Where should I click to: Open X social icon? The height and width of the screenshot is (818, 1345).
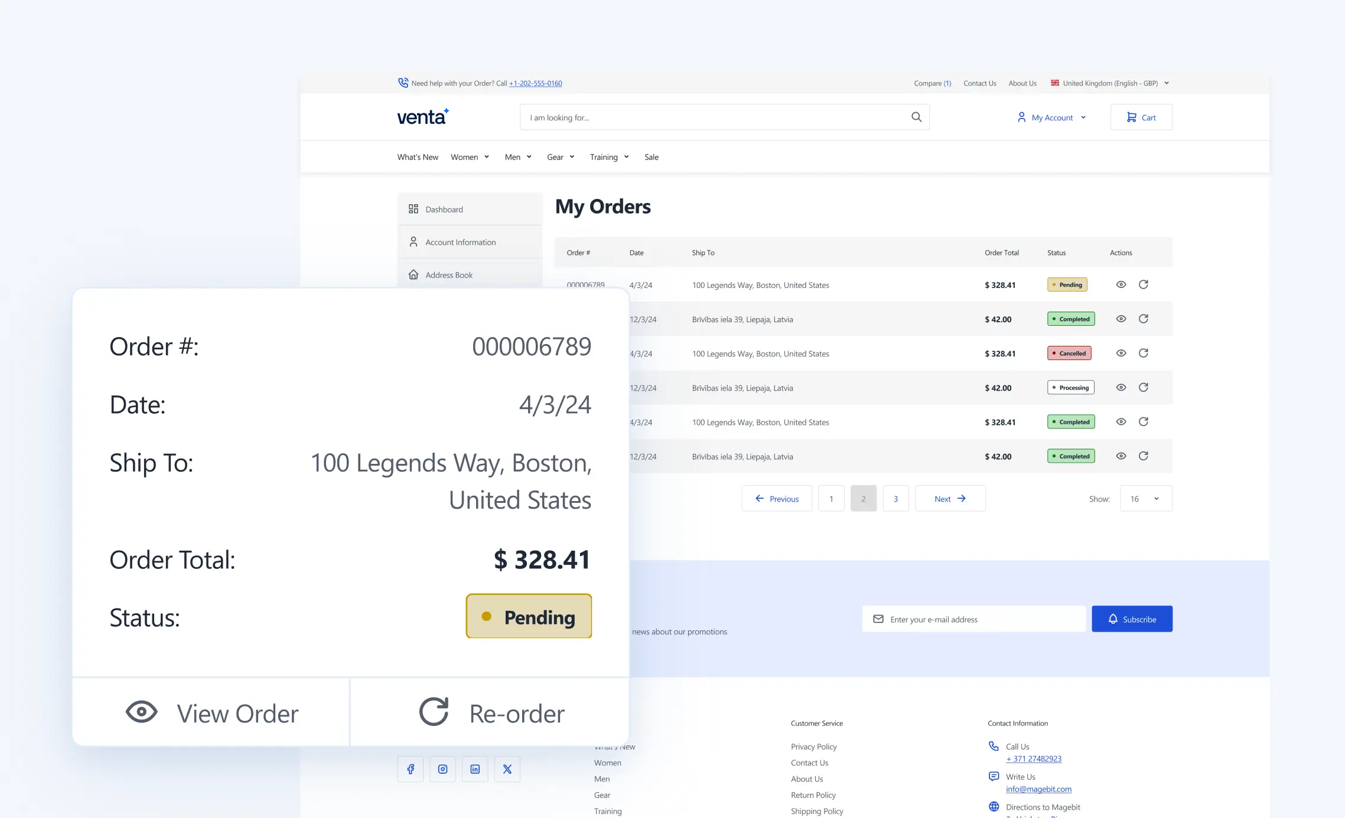click(507, 769)
